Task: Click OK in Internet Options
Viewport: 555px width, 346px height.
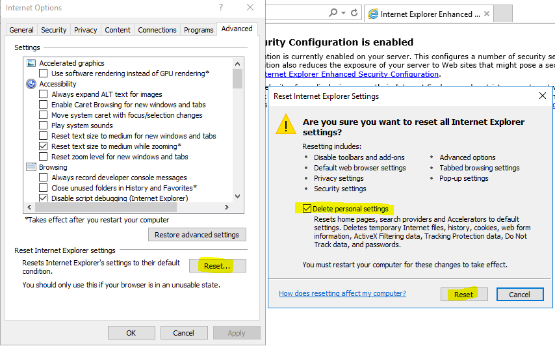Action: coord(131,333)
